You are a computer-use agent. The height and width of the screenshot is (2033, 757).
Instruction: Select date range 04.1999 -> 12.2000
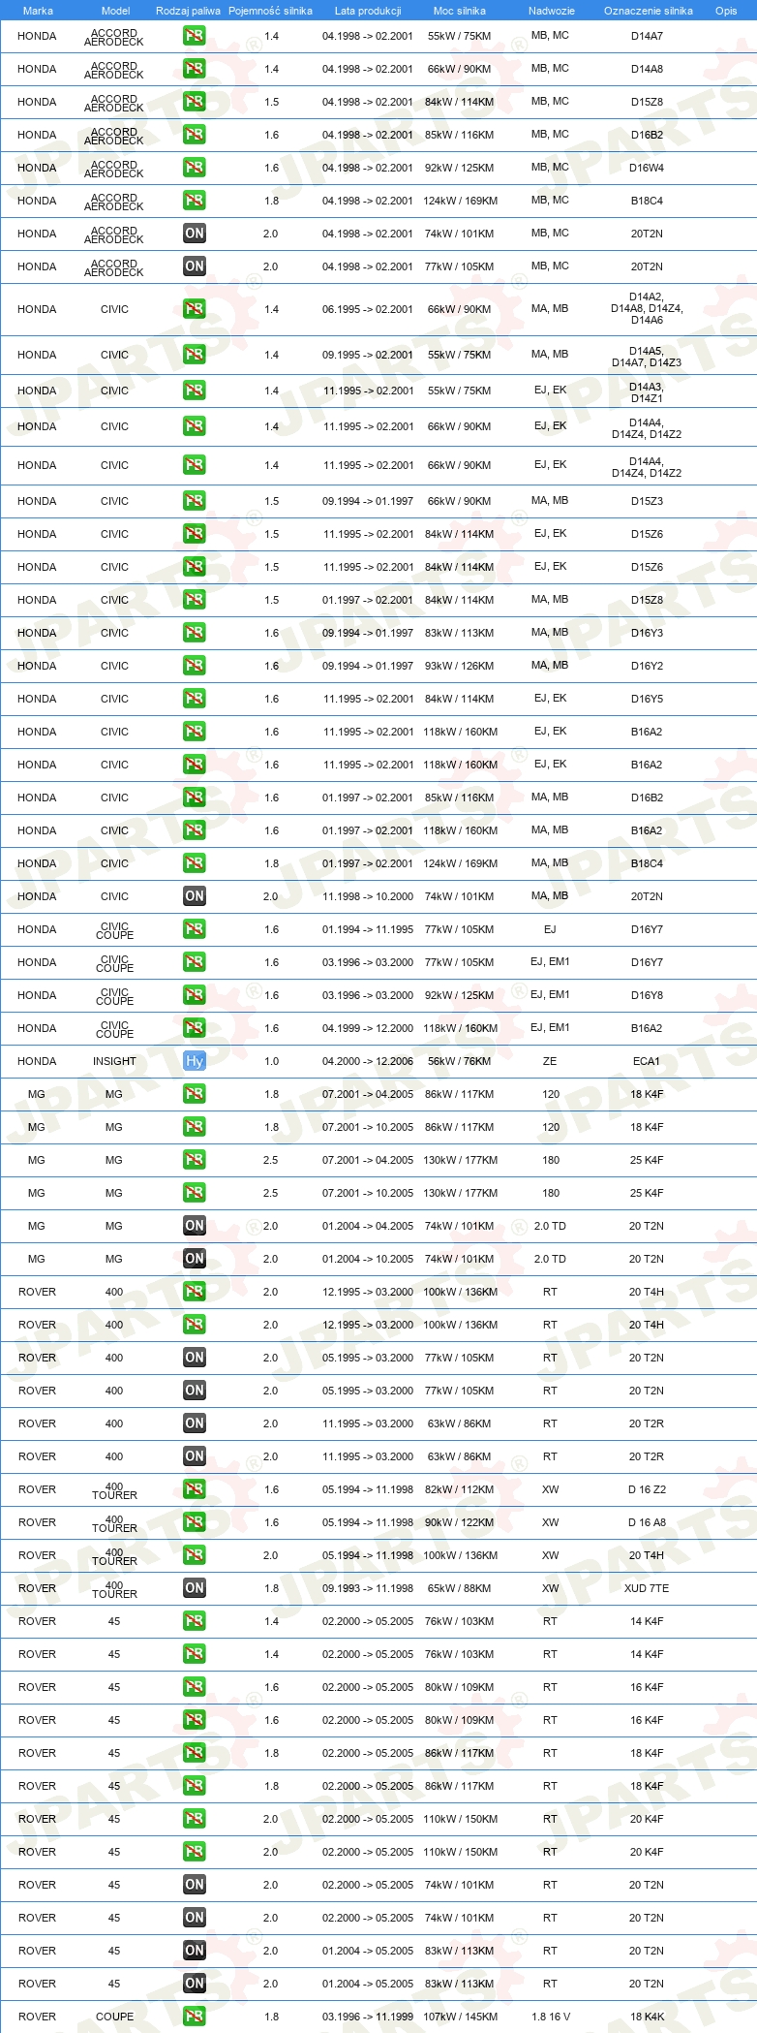point(368,1028)
